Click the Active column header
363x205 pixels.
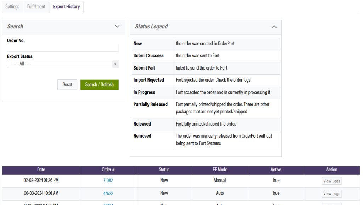tap(276, 170)
